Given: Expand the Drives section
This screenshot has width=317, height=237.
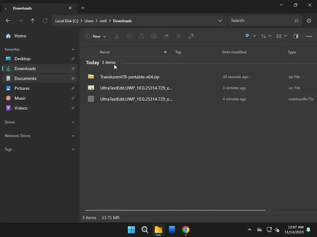Looking at the screenshot, I should (73, 122).
